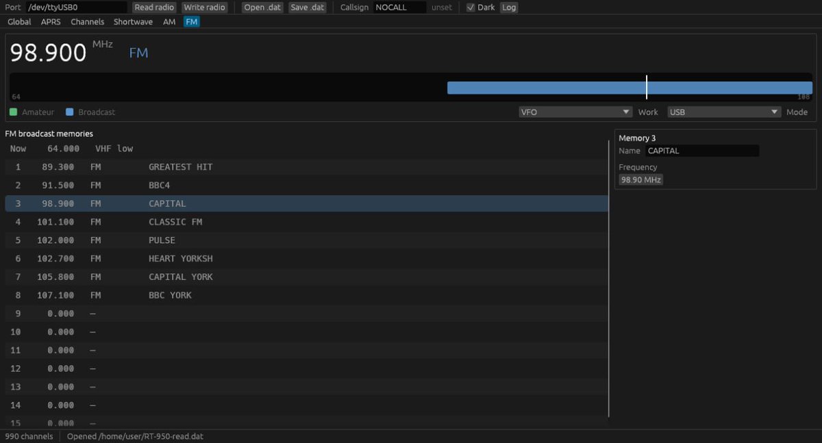This screenshot has height=443, width=822.
Task: Click the Callsign input field
Action: [399, 8]
